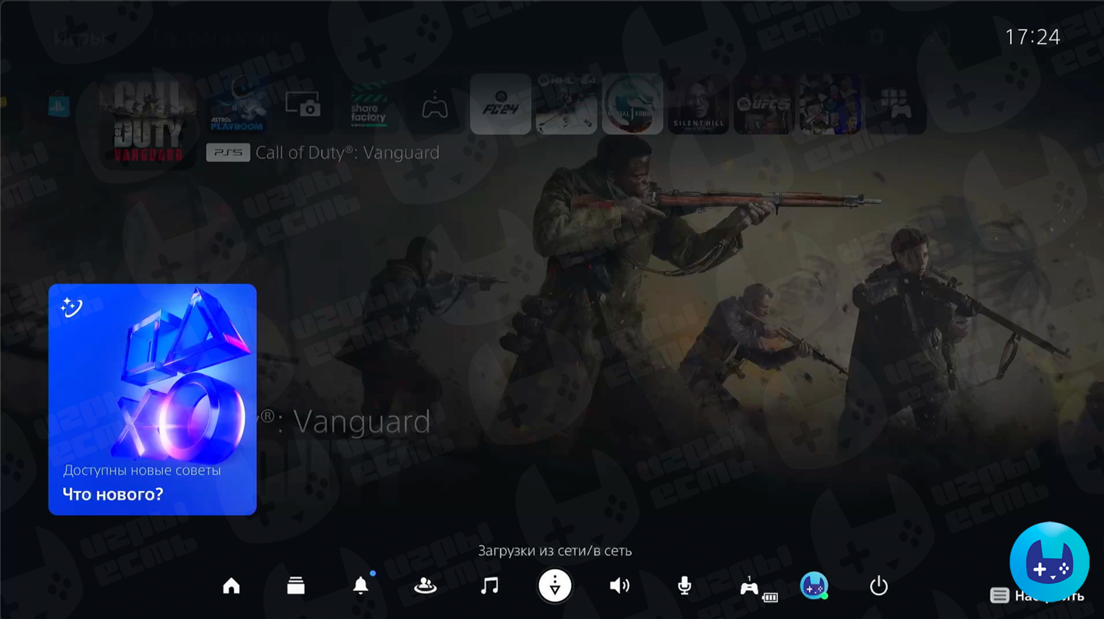Select the Silent Hill game tile
The width and height of the screenshot is (1104, 619).
tap(698, 104)
